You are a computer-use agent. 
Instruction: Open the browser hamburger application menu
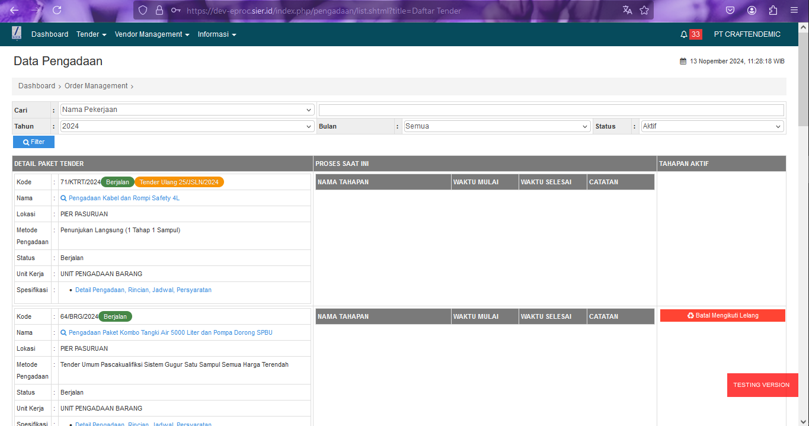[x=794, y=10]
